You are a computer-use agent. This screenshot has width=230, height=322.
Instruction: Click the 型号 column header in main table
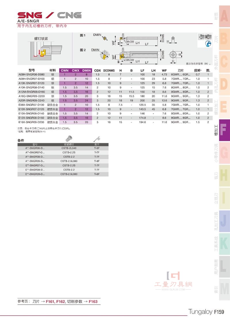click(x=32, y=70)
